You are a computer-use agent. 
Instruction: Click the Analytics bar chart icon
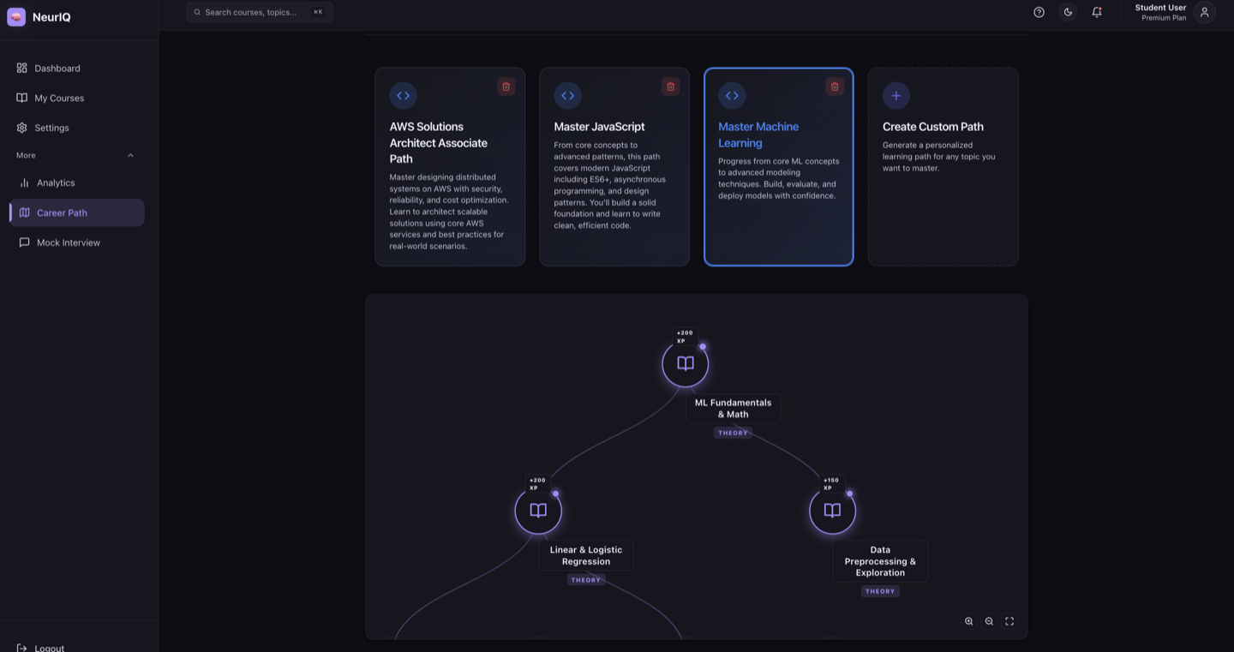24,182
